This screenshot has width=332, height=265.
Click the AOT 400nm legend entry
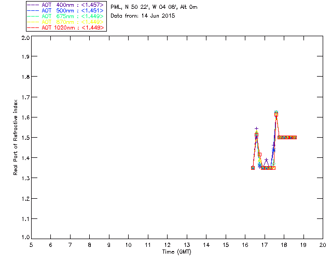[x=65, y=5]
